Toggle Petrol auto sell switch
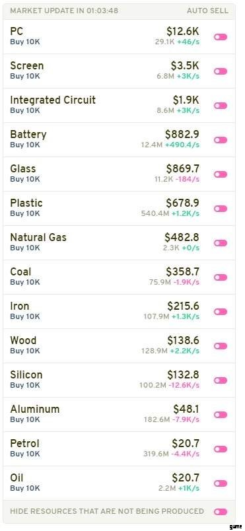This screenshot has width=245, height=531. pyautogui.click(x=221, y=449)
